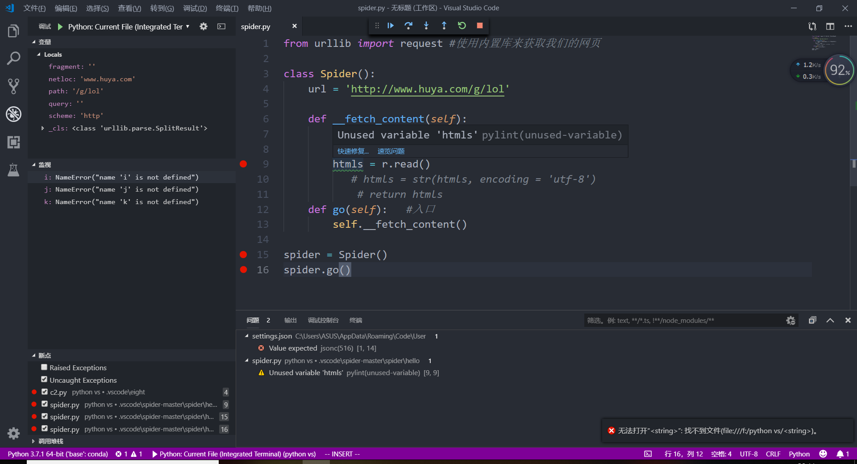Screen dimensions: 857x464
Task: Open the 文件(F) menu
Action: click(x=35, y=8)
